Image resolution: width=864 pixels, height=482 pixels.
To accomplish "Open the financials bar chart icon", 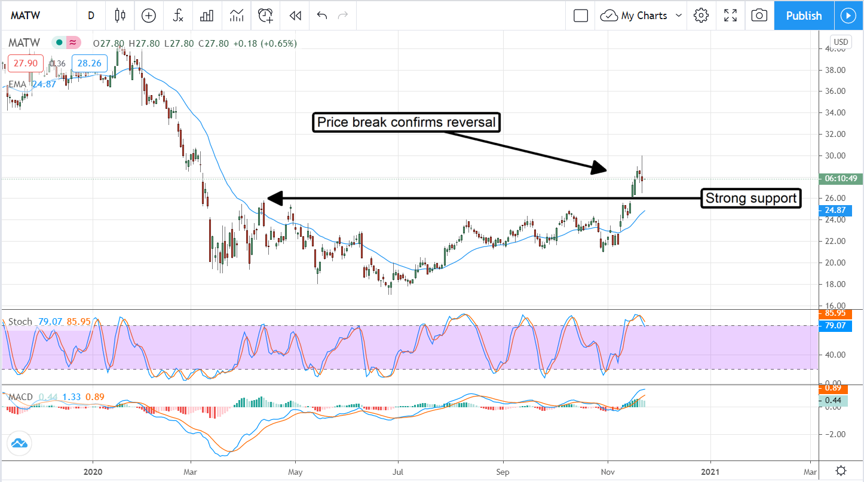I will tap(207, 16).
